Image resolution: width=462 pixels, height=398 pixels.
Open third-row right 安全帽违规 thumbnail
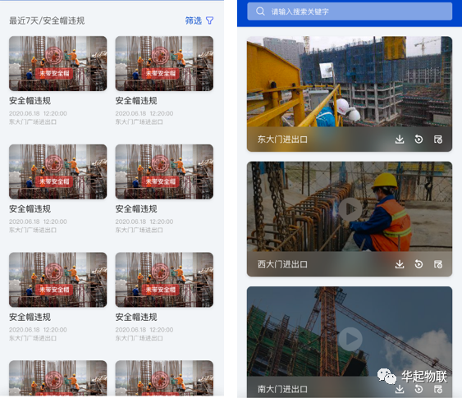pos(164,280)
